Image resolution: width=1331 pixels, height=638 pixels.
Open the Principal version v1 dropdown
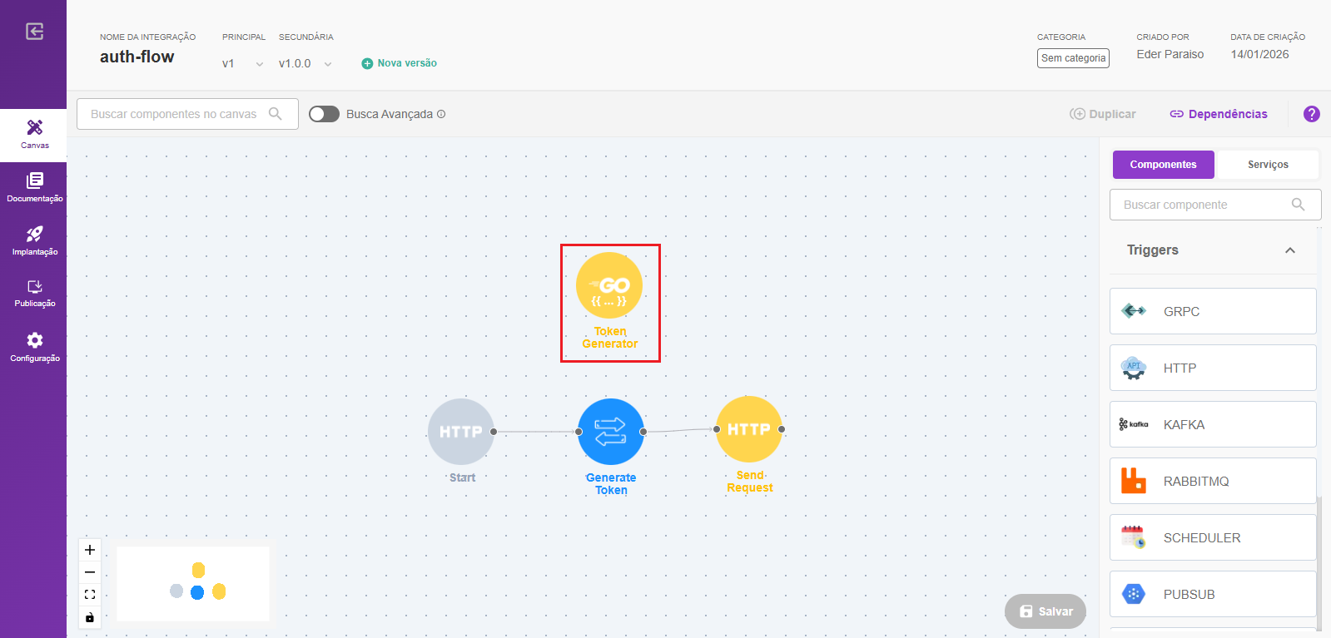(242, 64)
